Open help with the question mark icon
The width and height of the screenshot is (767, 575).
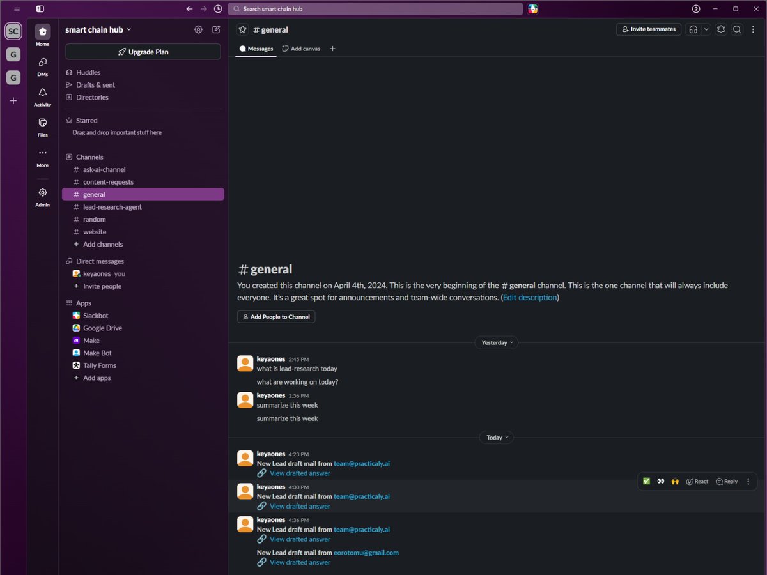696,9
